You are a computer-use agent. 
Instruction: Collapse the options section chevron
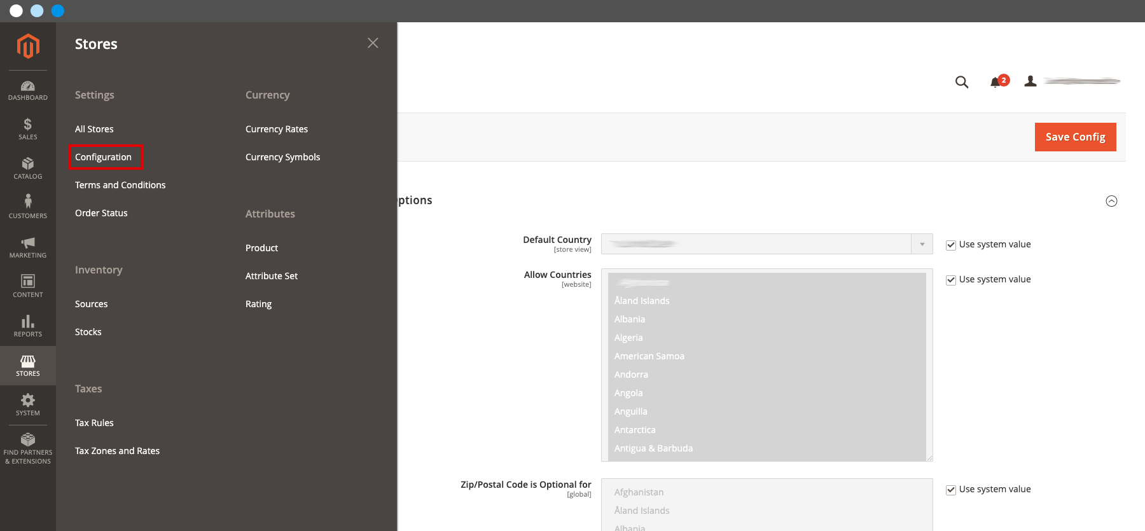click(x=1111, y=201)
